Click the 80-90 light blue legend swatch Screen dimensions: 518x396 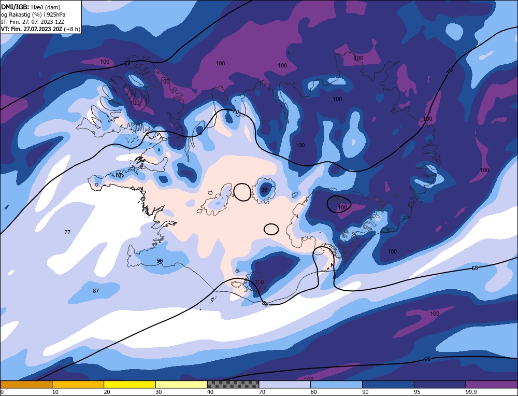(336, 384)
